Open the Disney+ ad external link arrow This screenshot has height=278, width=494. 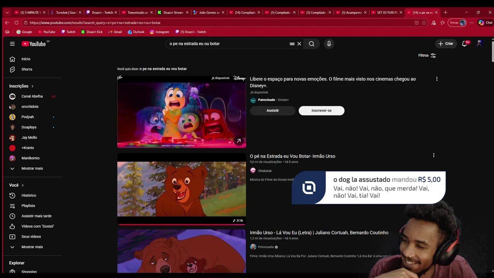pyautogui.click(x=239, y=141)
